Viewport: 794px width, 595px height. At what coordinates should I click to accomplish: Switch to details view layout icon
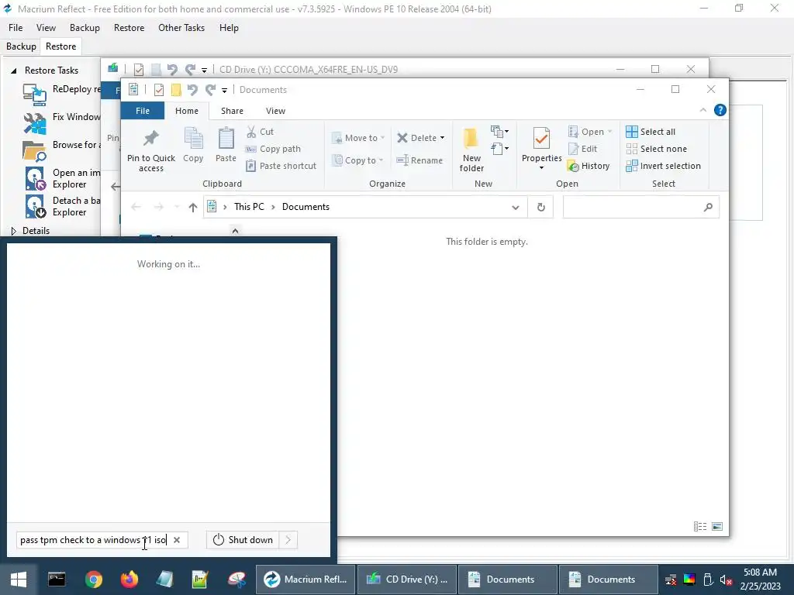point(700,527)
